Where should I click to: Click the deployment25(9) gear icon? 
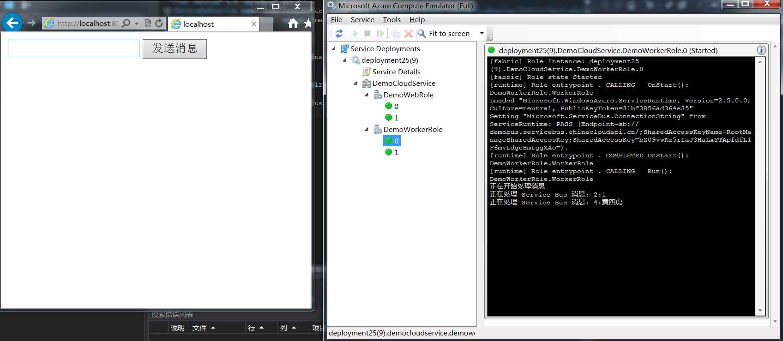coord(355,60)
